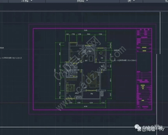Select the crossed shaft symbol beside the balcony
The image size is (168, 135).
(102, 93)
